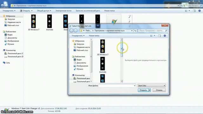Click the dialog sidebar scrollbar
Viewport: 203px width, 114px height.
[x=91, y=56]
